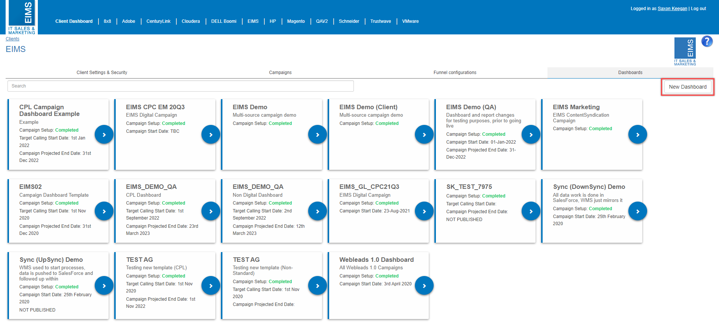This screenshot has width=719, height=331.
Task: Select the Sync (UpSync) Demo title
Action: (x=51, y=260)
